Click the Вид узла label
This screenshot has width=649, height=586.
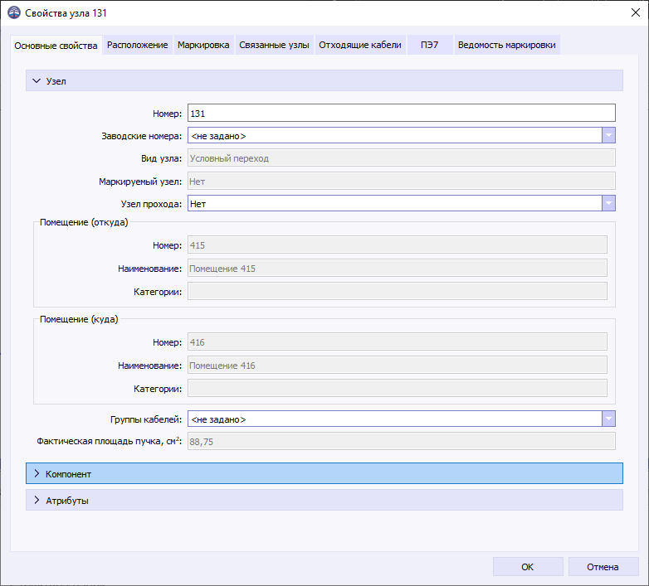(162, 158)
